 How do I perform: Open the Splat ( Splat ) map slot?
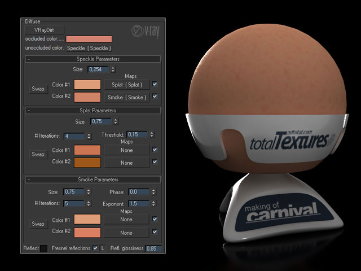(127, 85)
